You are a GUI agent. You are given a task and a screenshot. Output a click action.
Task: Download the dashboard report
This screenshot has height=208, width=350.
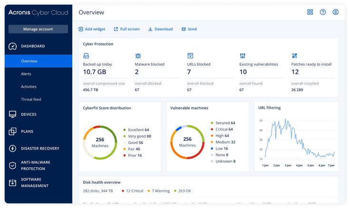(x=160, y=29)
